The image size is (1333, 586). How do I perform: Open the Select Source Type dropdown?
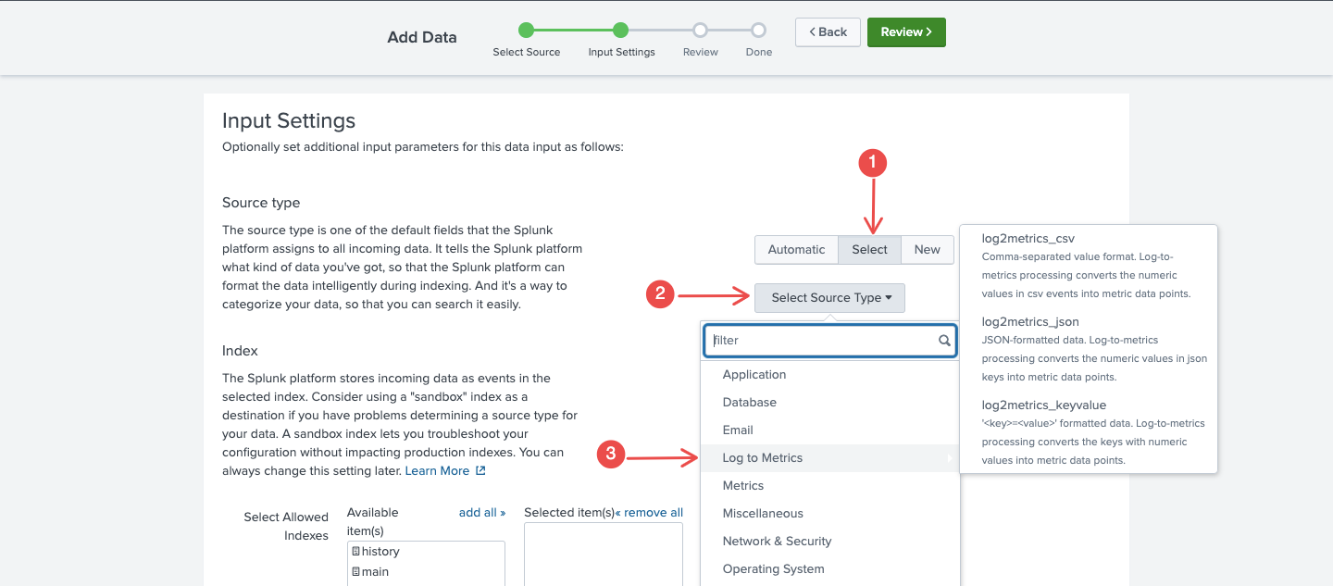(x=830, y=298)
